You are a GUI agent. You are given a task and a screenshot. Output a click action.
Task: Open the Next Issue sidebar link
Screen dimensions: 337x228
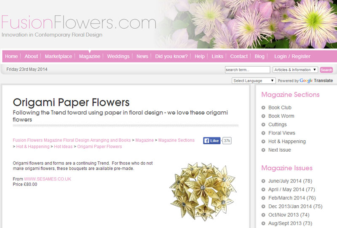[x=280, y=150]
